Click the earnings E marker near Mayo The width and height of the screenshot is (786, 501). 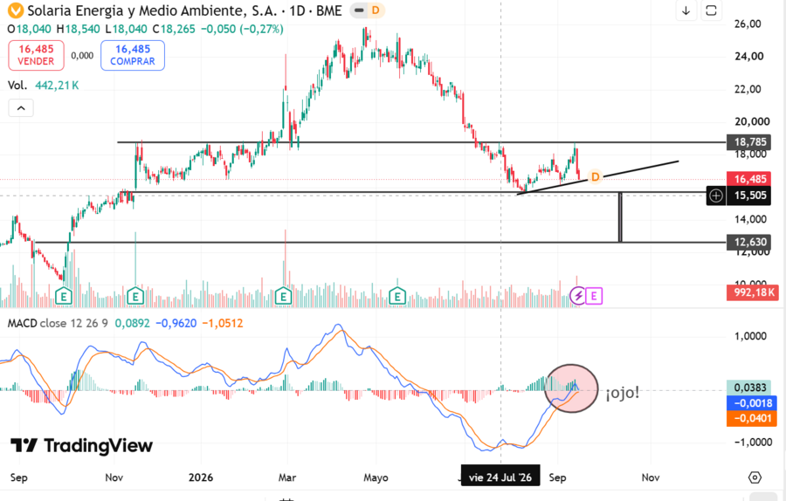tap(397, 296)
